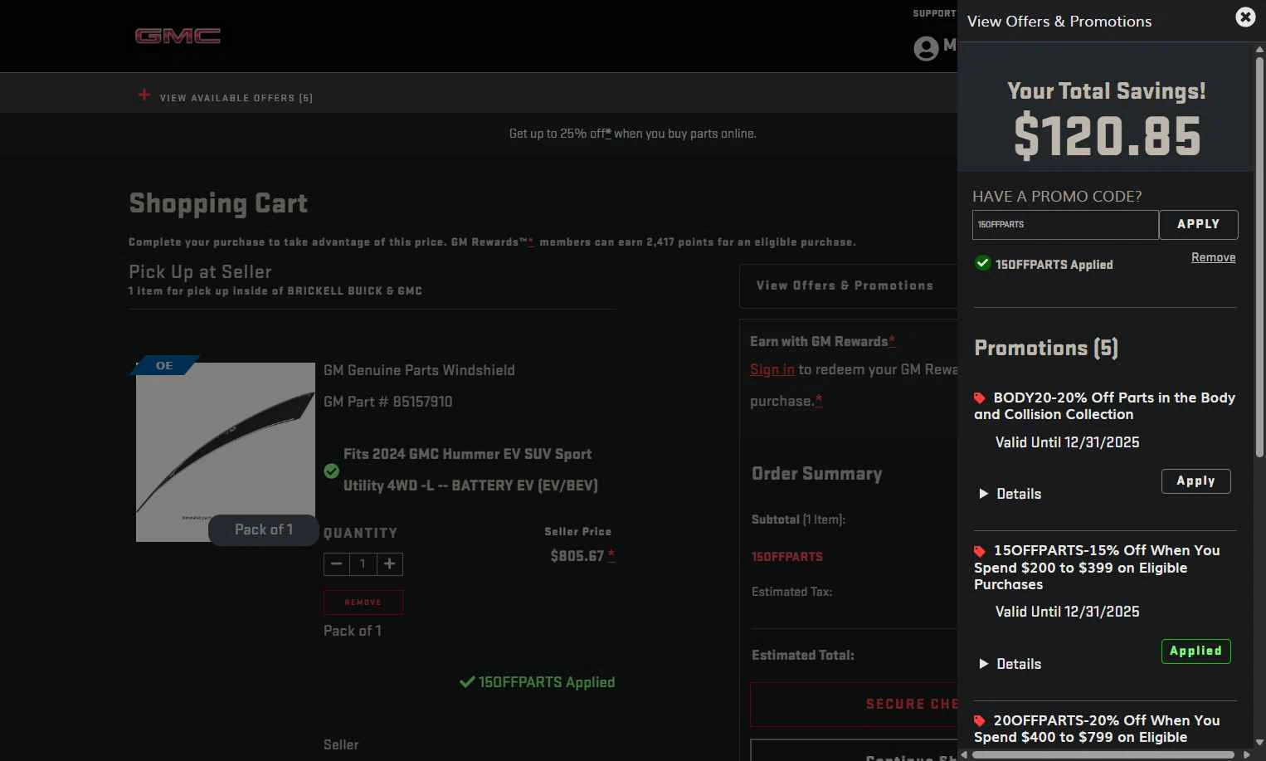This screenshot has height=761, width=1266.
Task: Click VIEW AVAILABLE OFFERS (5) text
Action: point(236,98)
